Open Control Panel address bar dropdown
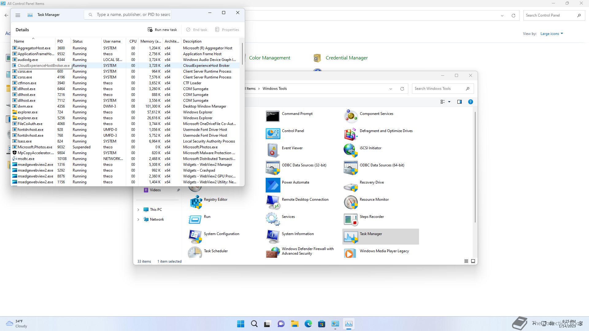 502,16
